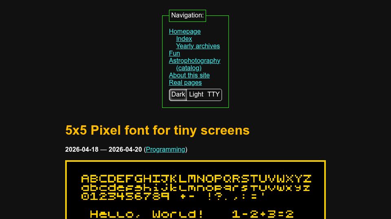
Task: Click the Navigation: legend label
Action: click(x=187, y=15)
